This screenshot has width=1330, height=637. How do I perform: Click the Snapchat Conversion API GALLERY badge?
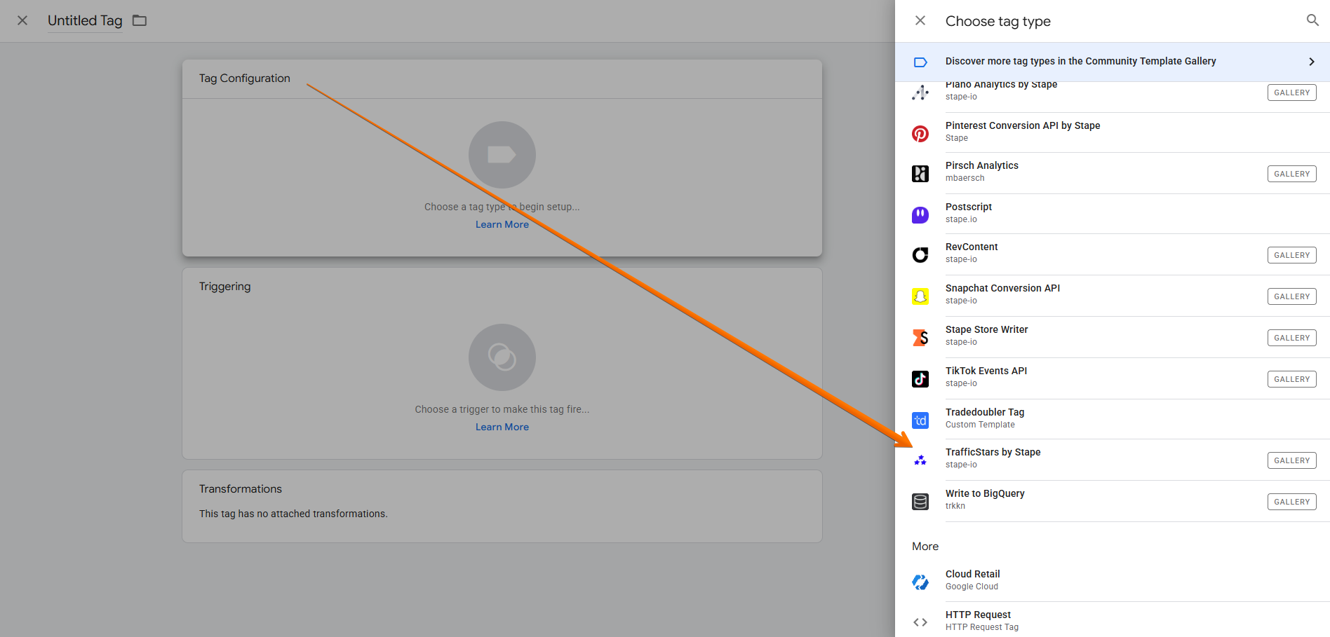(1291, 296)
